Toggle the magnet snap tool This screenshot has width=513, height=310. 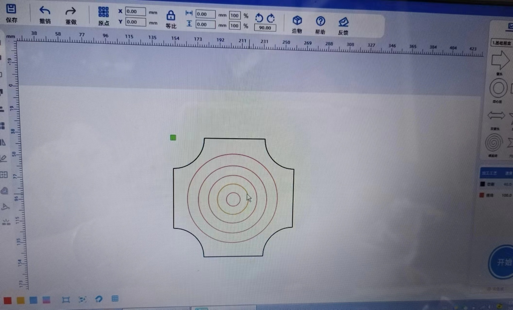[x=99, y=299]
